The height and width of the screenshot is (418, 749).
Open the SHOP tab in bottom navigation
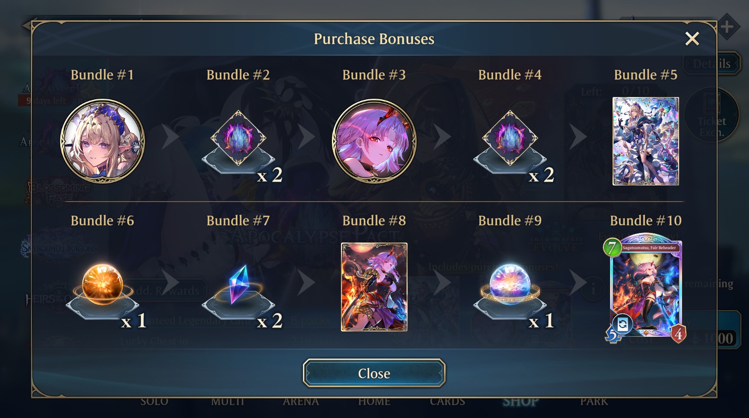pyautogui.click(x=521, y=402)
